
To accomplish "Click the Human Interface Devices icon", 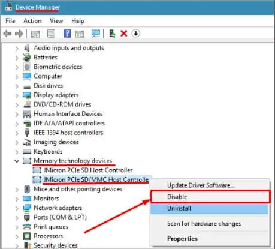I will pos(27,114).
